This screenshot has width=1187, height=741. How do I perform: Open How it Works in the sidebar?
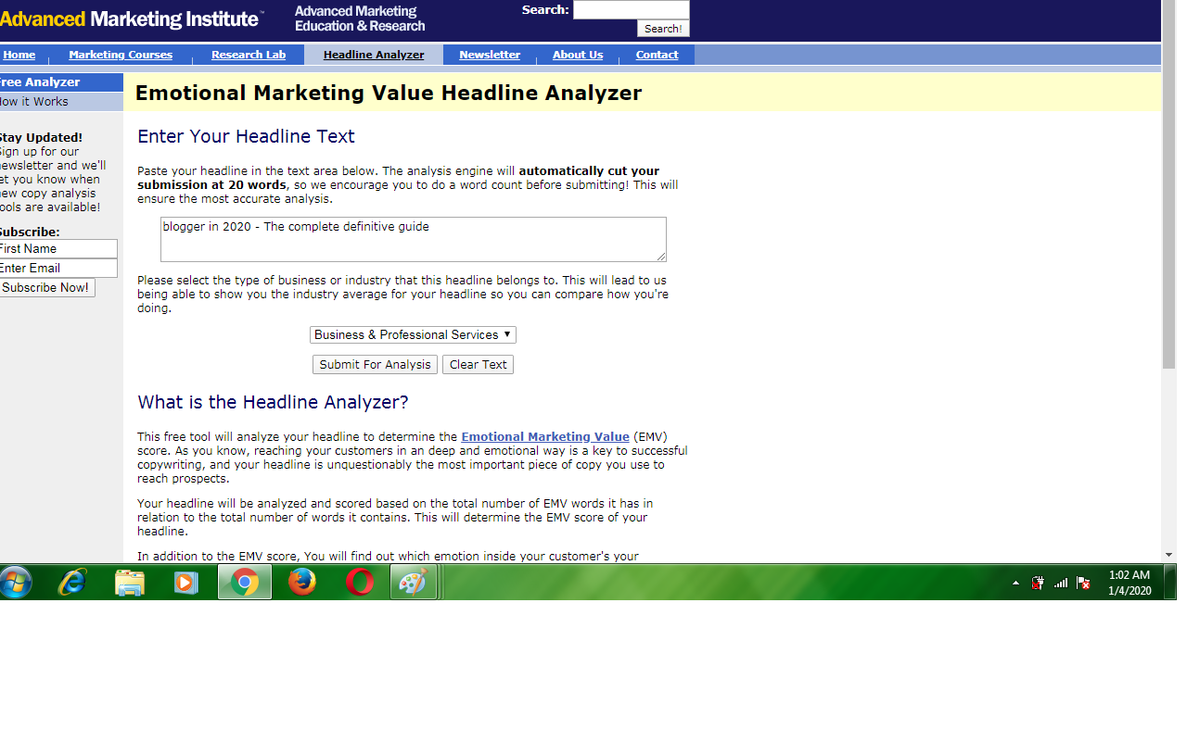point(61,102)
